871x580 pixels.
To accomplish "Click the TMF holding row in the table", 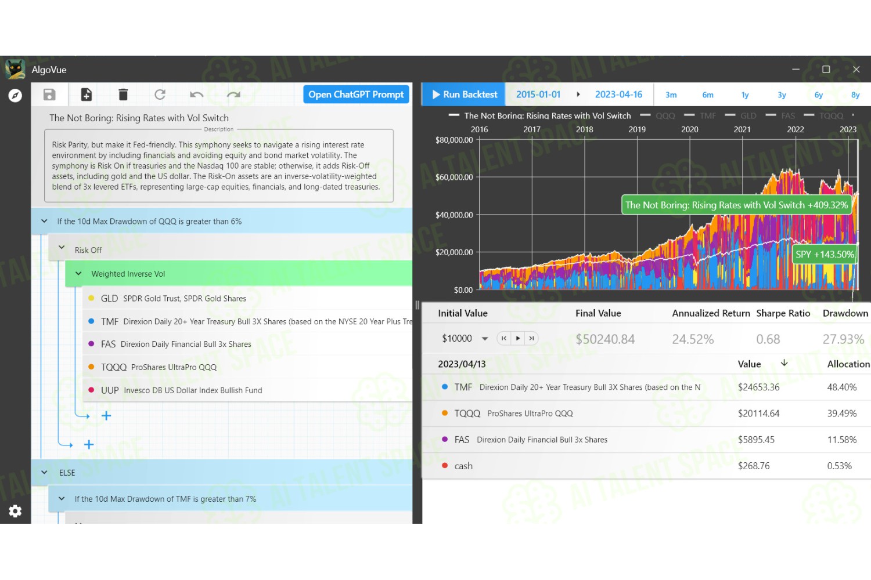I will [646, 387].
